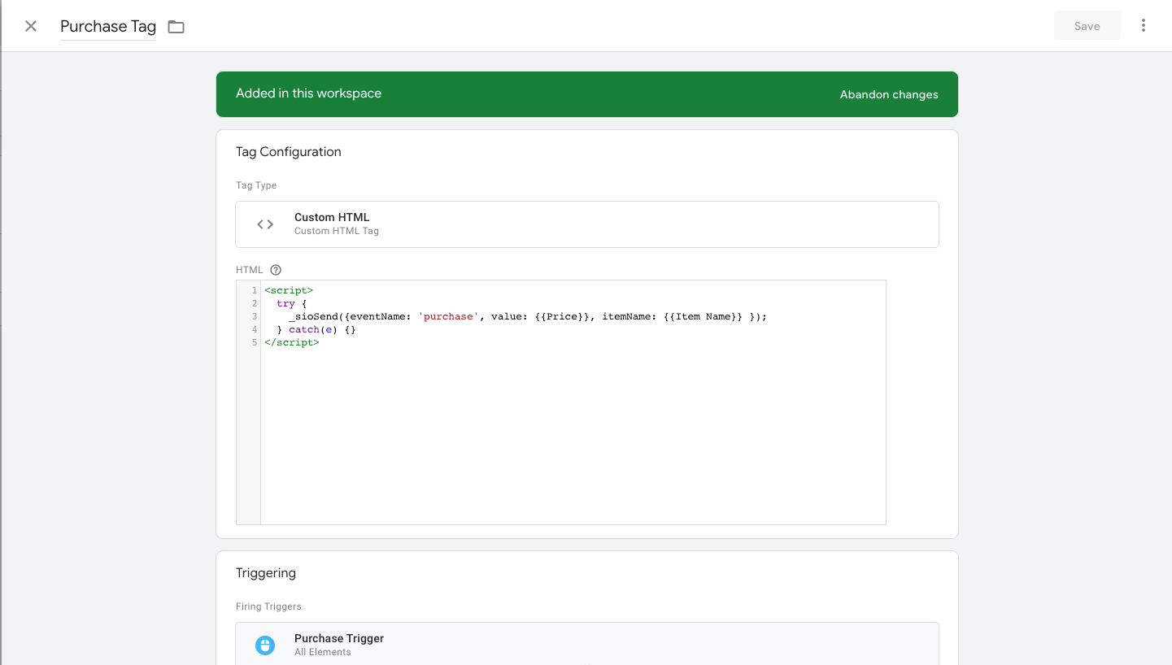
Task: Click inside the HTML code editor
Action: [569, 406]
